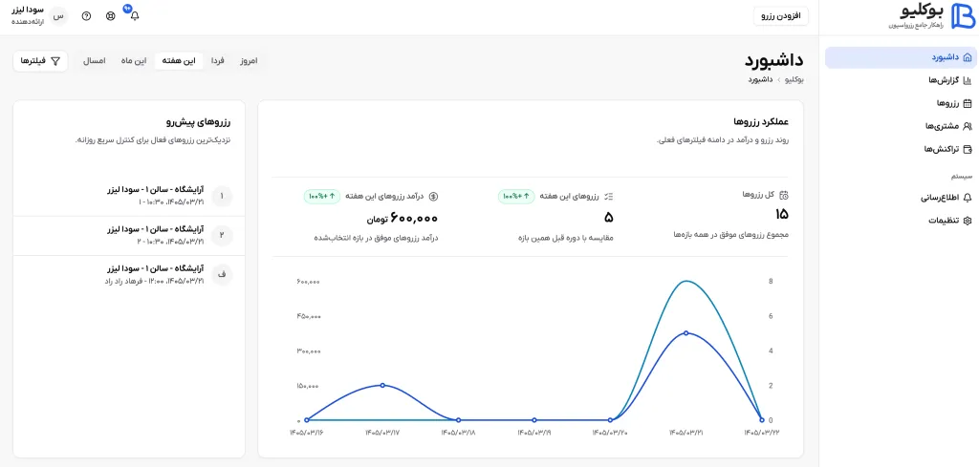Select the امسال time range tab

tap(95, 61)
